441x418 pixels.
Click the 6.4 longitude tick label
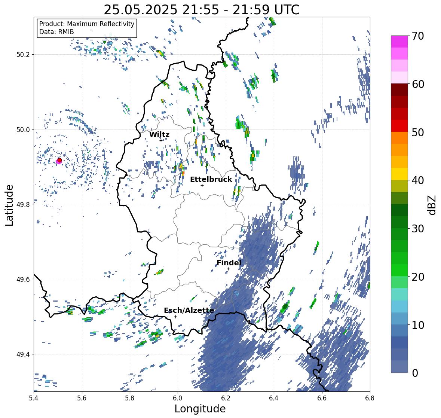[x=274, y=398]
